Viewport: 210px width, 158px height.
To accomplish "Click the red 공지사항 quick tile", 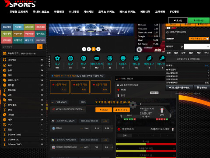I will (7, 40).
